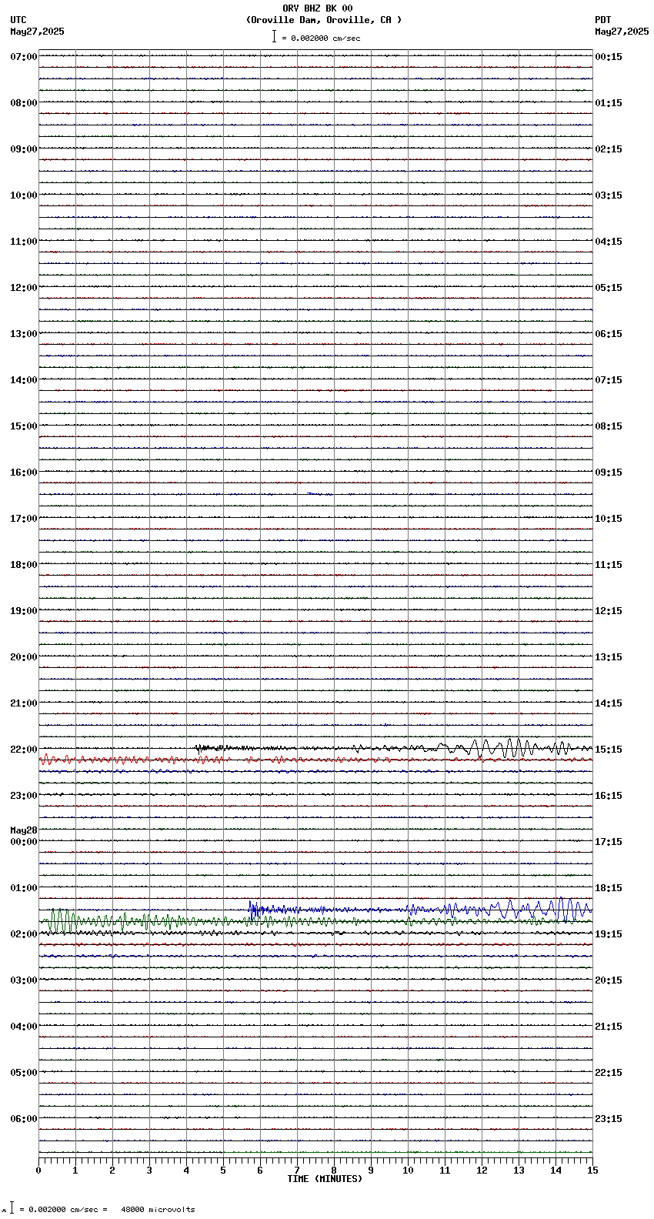This screenshot has height=1219, width=654.
Task: Click the '12:15' PDT time label
Action: (x=609, y=611)
